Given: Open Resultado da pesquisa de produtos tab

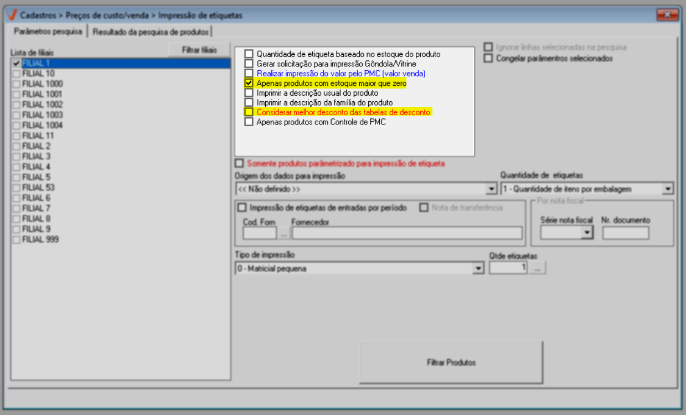Looking at the screenshot, I should [151, 32].
